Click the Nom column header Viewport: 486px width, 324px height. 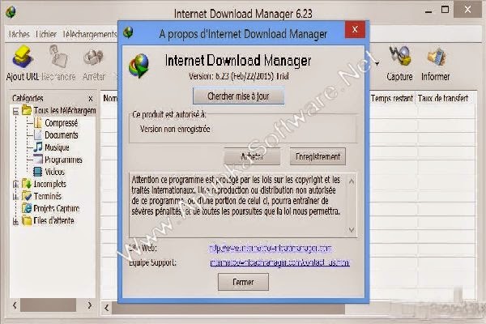(109, 98)
